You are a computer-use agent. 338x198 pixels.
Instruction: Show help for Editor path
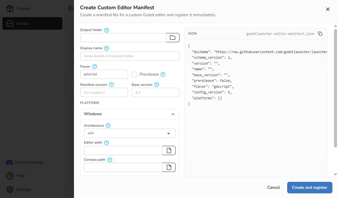click(107, 143)
